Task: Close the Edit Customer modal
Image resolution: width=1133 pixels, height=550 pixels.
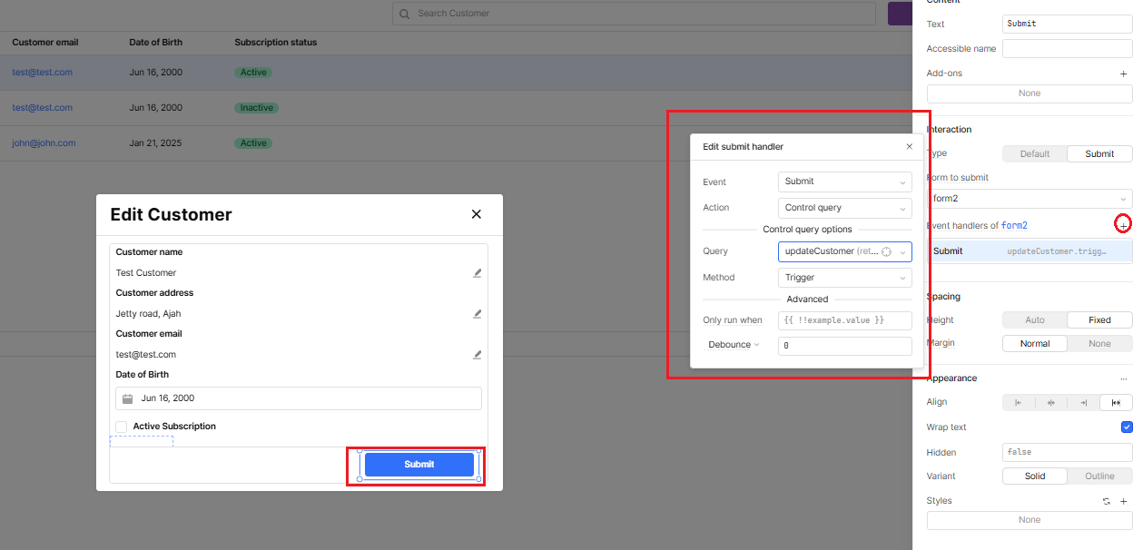Action: point(476,214)
